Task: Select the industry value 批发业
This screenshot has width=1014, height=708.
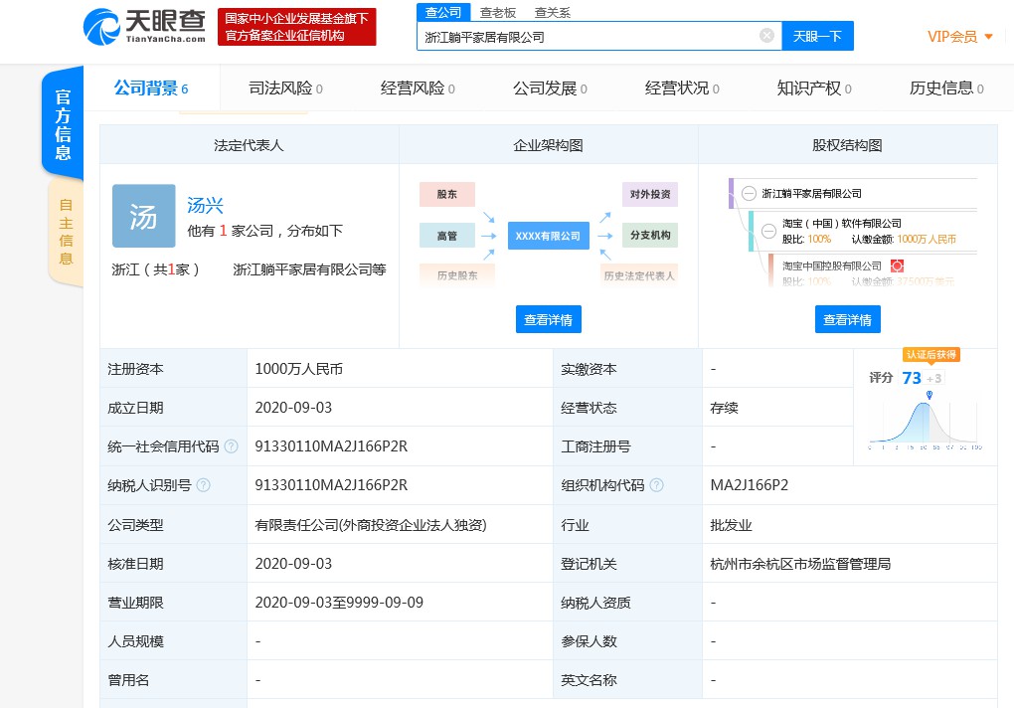Action: click(x=731, y=525)
